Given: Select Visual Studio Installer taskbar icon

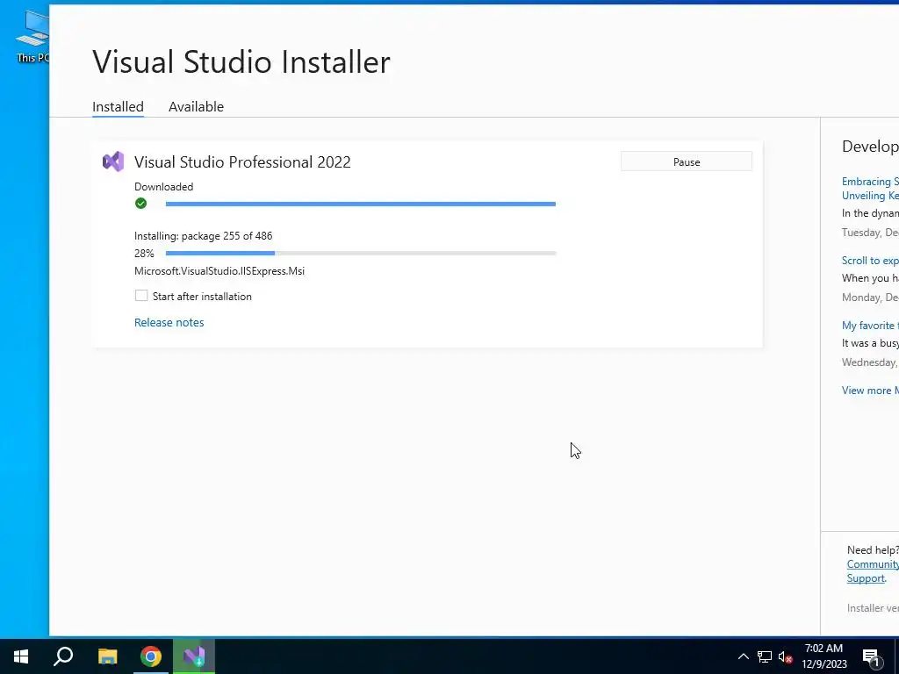Looking at the screenshot, I should (x=194, y=656).
